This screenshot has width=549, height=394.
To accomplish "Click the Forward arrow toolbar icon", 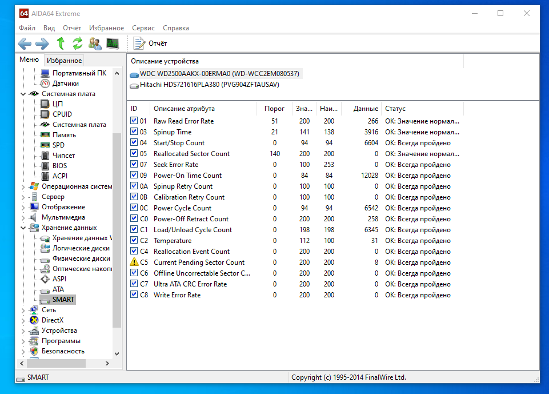I will 42,43.
